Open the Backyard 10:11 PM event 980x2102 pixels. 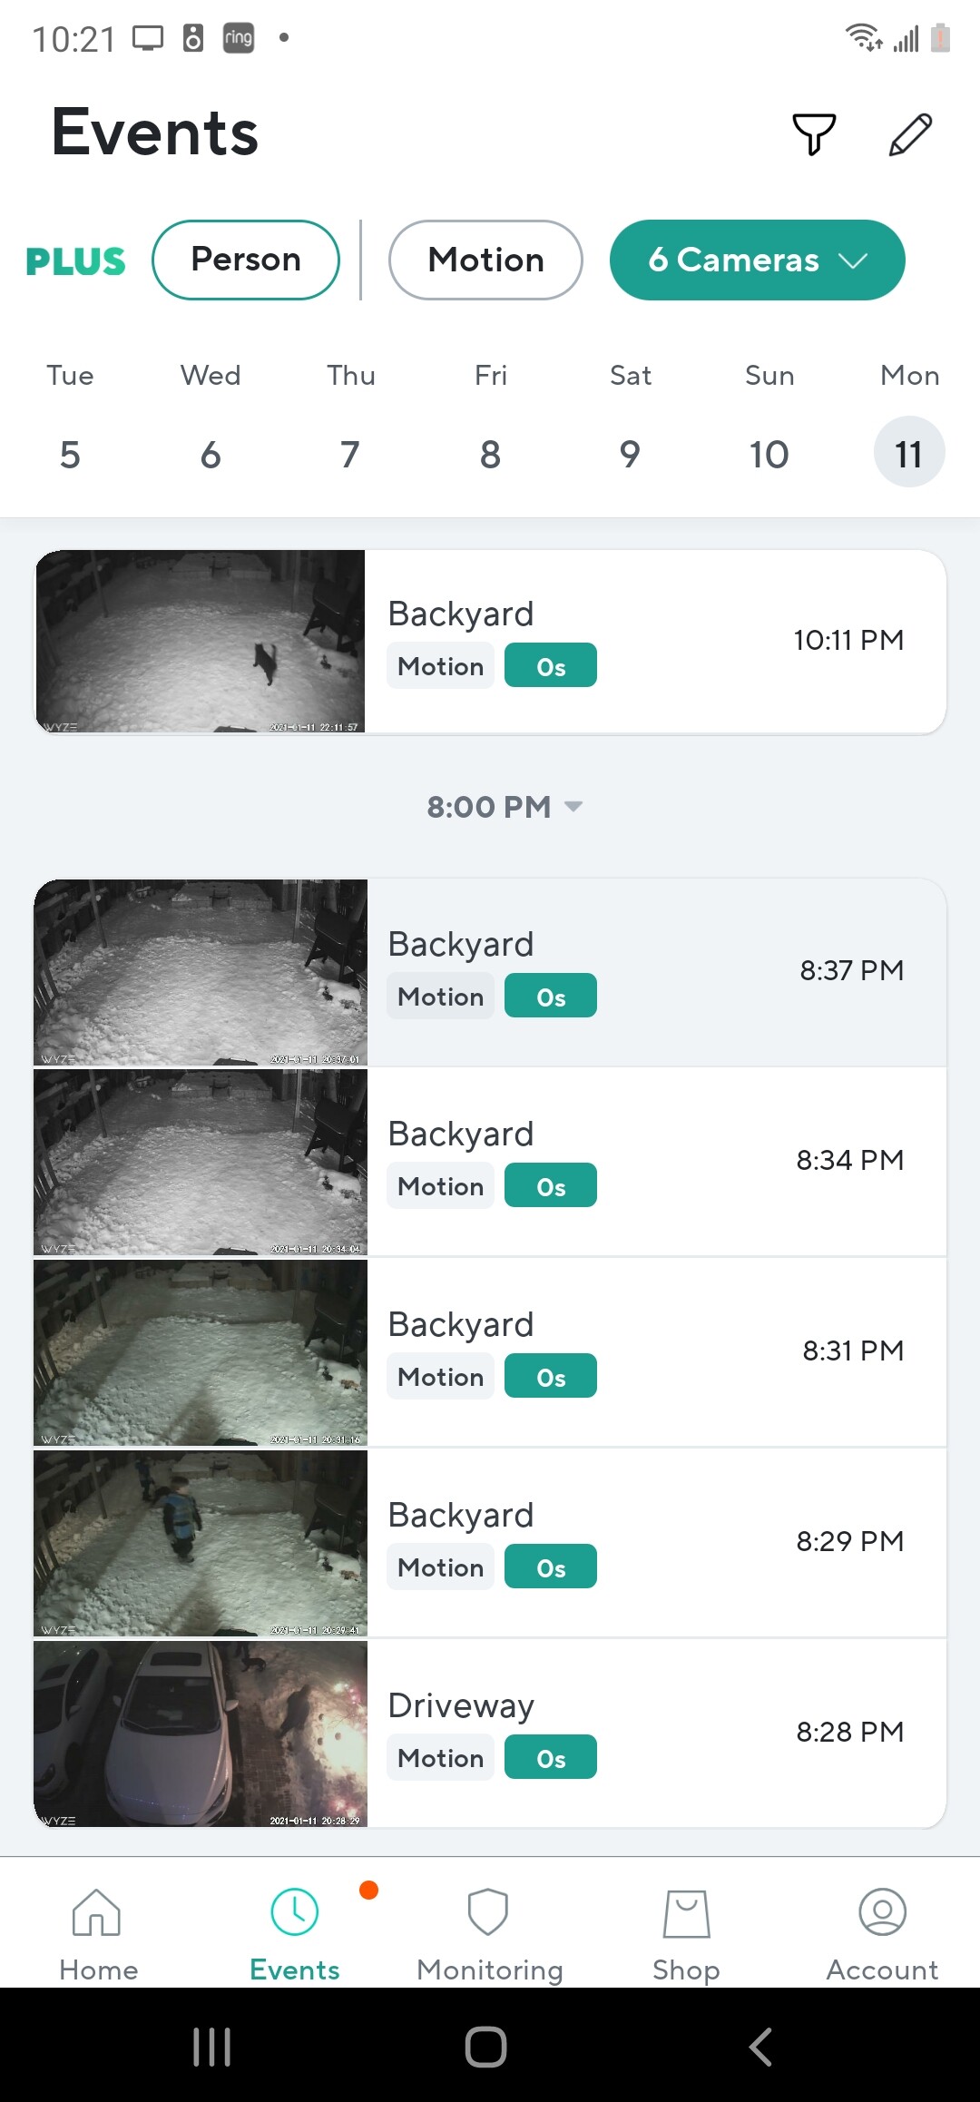(653, 641)
